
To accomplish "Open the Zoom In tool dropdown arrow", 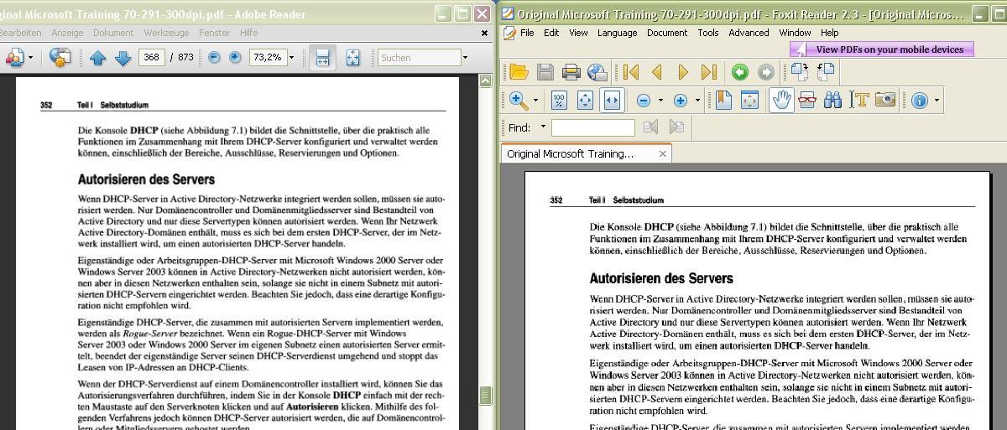I will [x=535, y=101].
